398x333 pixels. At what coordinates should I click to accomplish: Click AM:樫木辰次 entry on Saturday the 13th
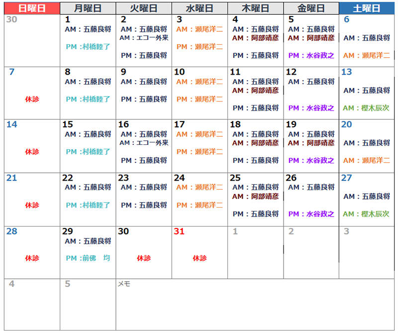pos(366,108)
